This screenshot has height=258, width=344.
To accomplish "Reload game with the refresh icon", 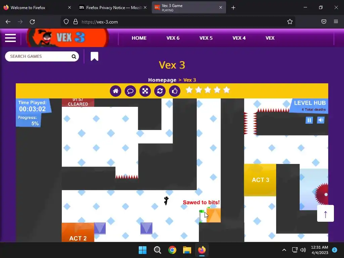I will coord(160,91).
